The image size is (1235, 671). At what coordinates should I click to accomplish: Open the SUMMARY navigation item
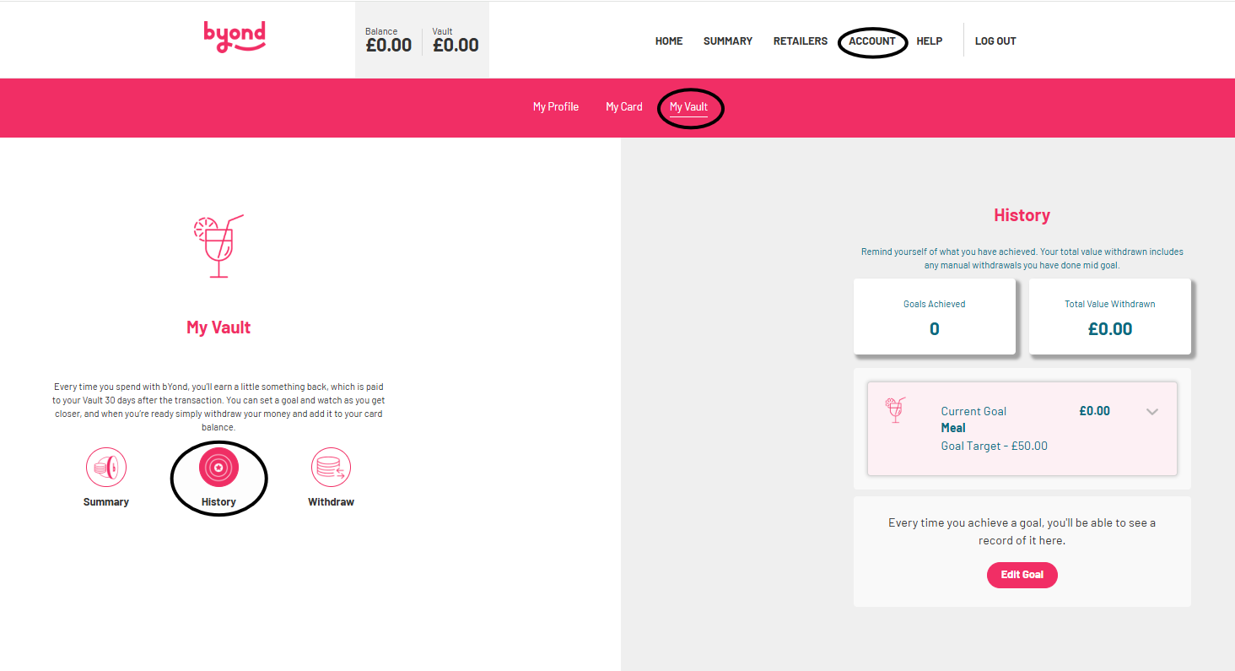coord(728,41)
